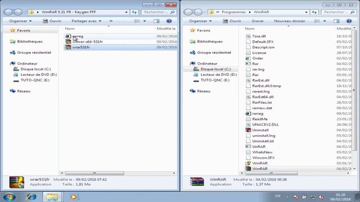The image size is (360, 202).
Task: Select Lecteur de DVD (D:) in right window
Action: 219,75
